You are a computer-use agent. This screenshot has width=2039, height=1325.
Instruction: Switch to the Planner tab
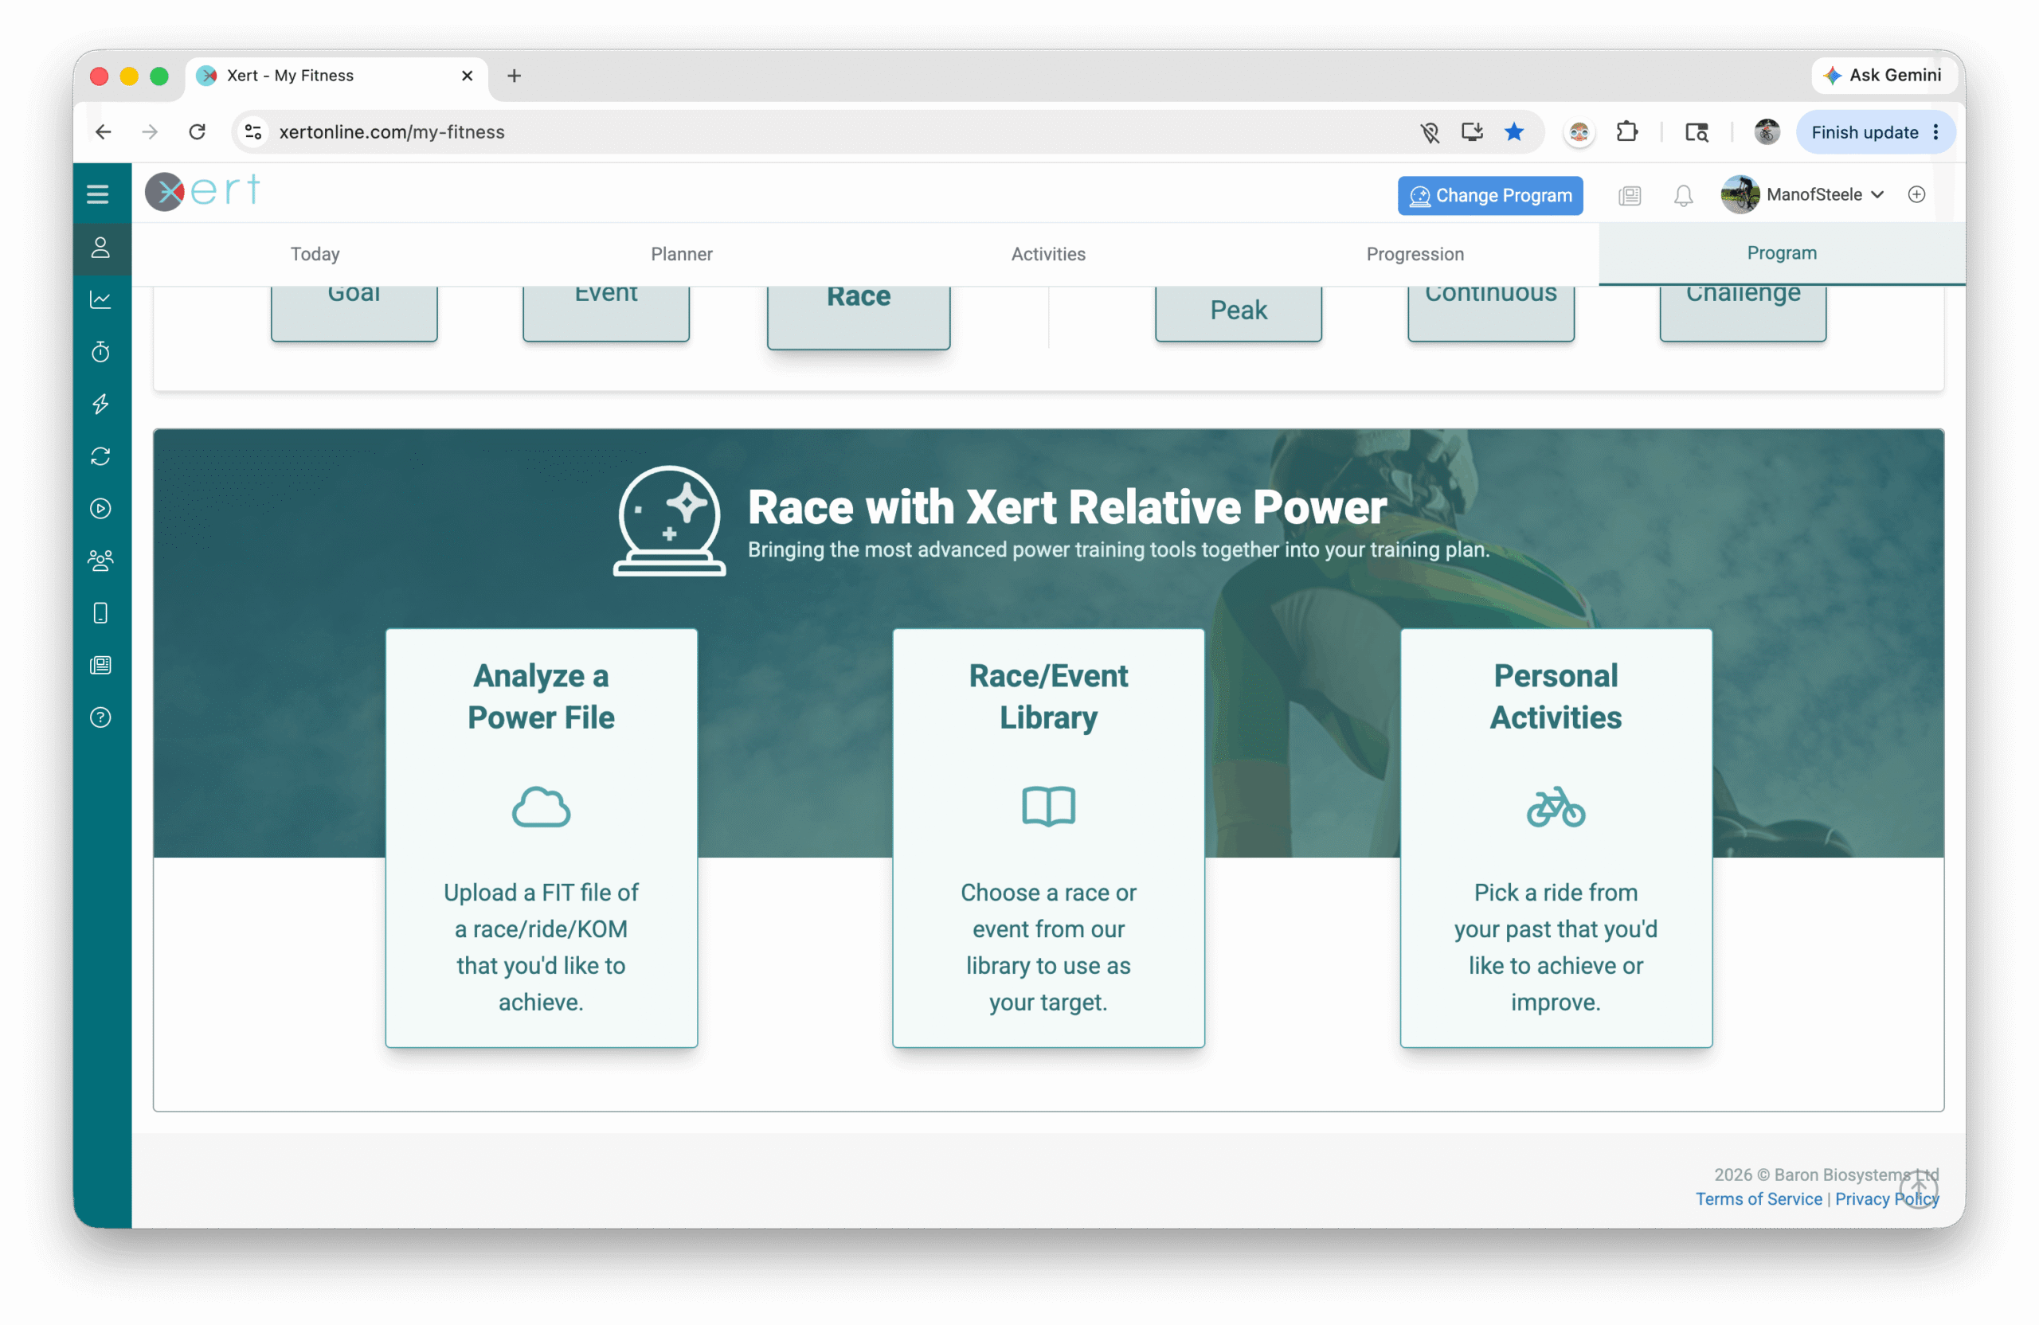point(681,254)
